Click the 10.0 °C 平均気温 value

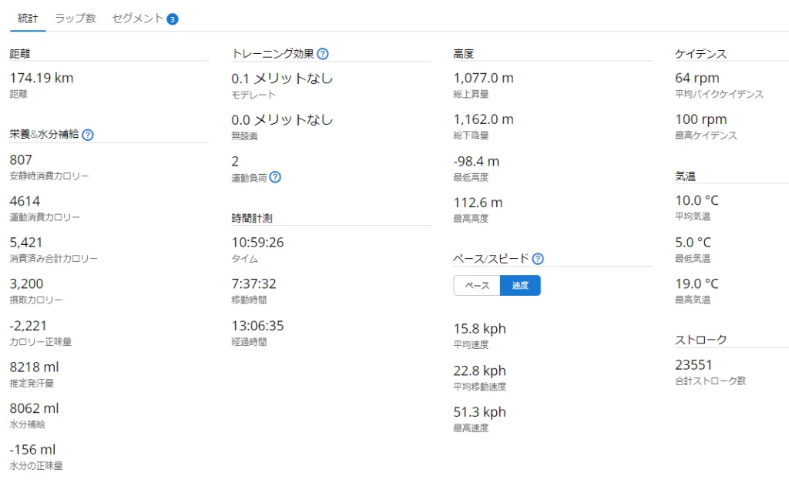point(697,200)
